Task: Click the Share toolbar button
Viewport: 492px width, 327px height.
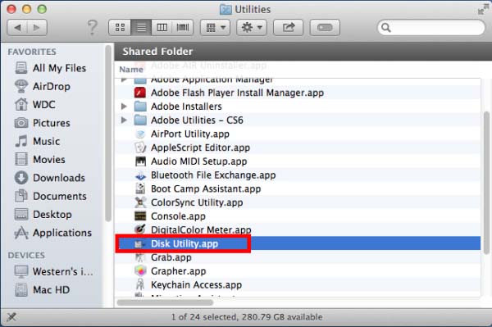Action: [289, 28]
